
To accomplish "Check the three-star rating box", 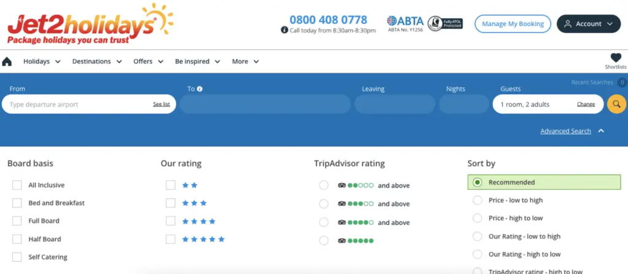I will [x=170, y=203].
